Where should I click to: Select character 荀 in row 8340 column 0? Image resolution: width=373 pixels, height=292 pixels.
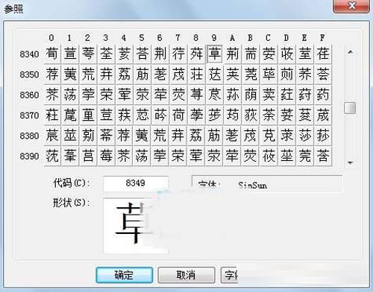tap(52, 54)
